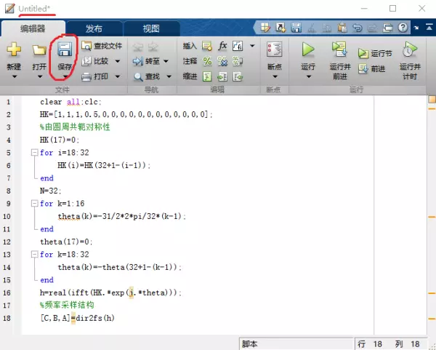The height and width of the screenshot is (350, 436).
Task: Click the switch windows icon in the quick access toolbar
Action: pyautogui.click(x=387, y=28)
